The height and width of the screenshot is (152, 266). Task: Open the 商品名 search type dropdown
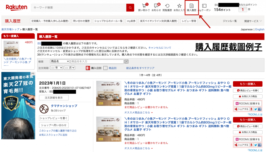point(60,62)
